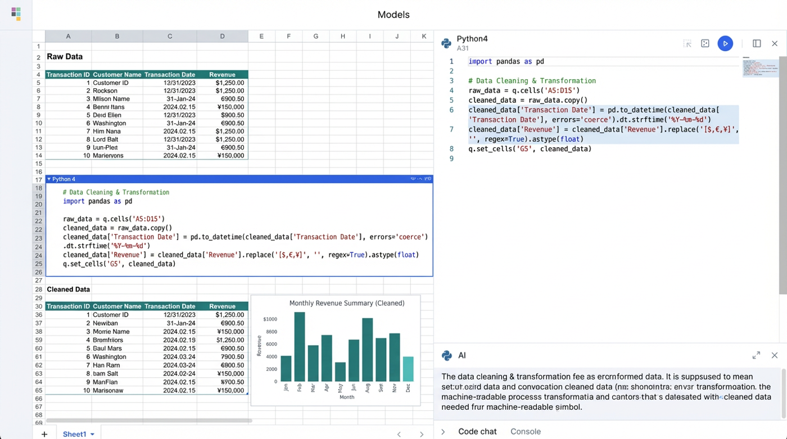Screen dimensions: 787x439
Task: Close the Python4 code editor panel
Action: click(x=775, y=43)
